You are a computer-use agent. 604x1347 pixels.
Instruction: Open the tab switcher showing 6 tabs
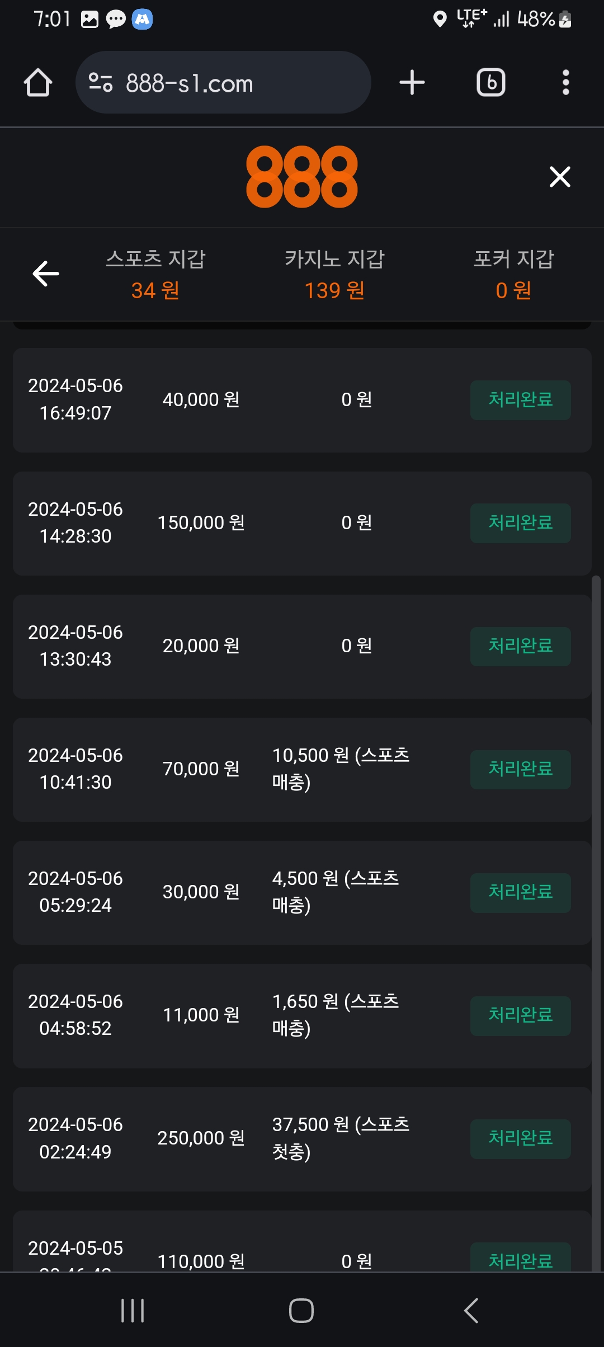point(491,83)
